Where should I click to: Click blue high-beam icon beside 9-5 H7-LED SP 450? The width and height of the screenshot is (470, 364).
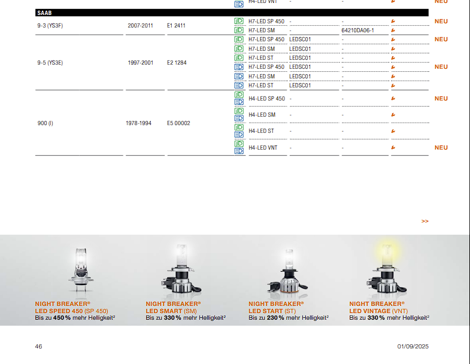coord(239,67)
